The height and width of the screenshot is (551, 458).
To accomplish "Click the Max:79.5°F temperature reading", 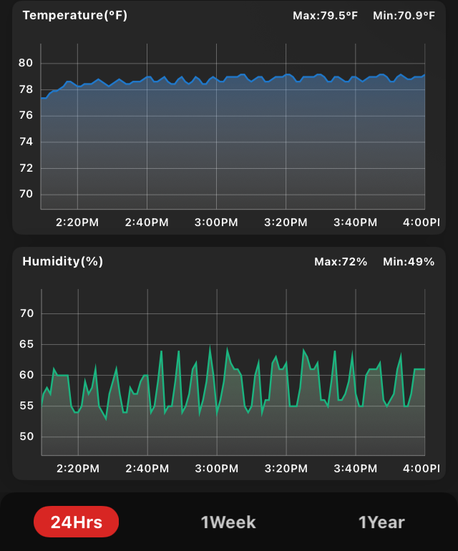I will tap(325, 16).
